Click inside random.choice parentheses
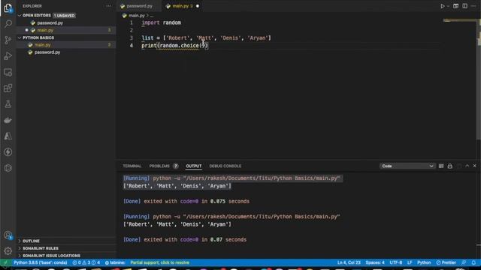Screen dimensions: 481x270 pyautogui.click(x=202, y=46)
